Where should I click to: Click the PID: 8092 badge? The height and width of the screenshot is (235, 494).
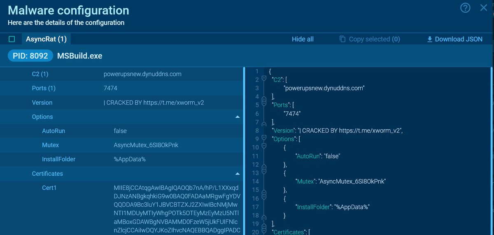coord(30,56)
